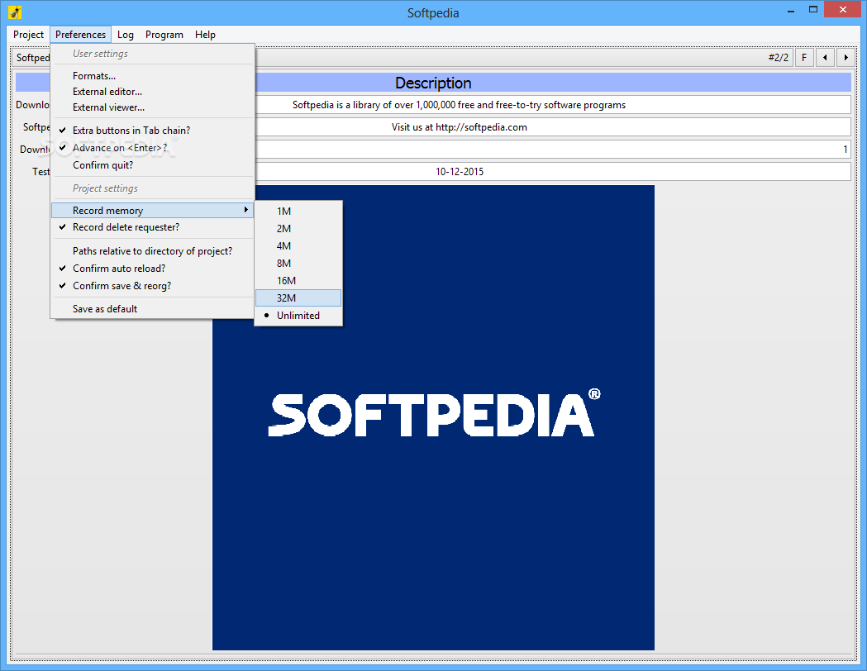867x671 pixels.
Task: Toggle Advance on <Enter> option
Action: pyautogui.click(x=153, y=148)
